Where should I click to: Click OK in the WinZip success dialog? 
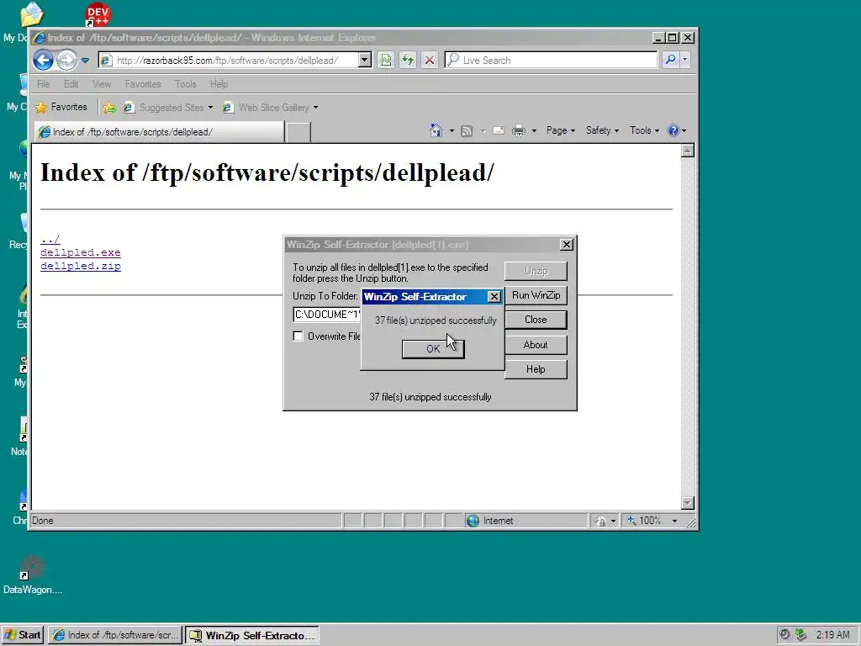[433, 349]
